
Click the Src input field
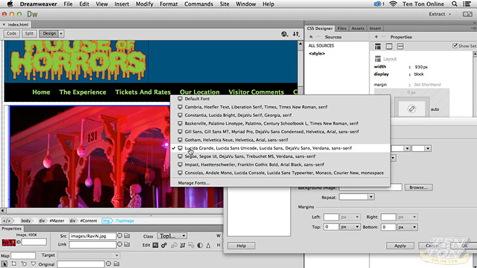click(93, 236)
